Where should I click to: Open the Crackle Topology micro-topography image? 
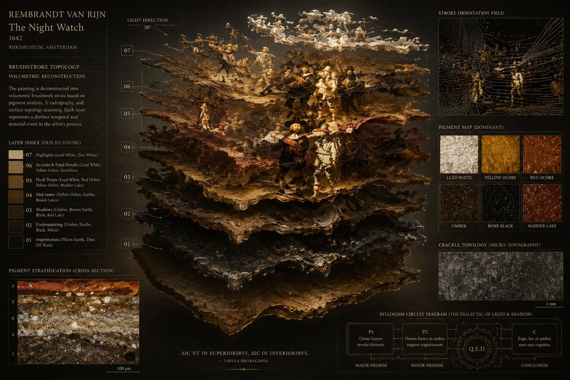[x=500, y=275]
